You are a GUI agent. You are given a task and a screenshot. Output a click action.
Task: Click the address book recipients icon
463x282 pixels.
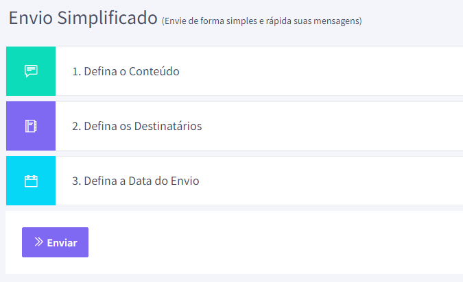(x=31, y=126)
